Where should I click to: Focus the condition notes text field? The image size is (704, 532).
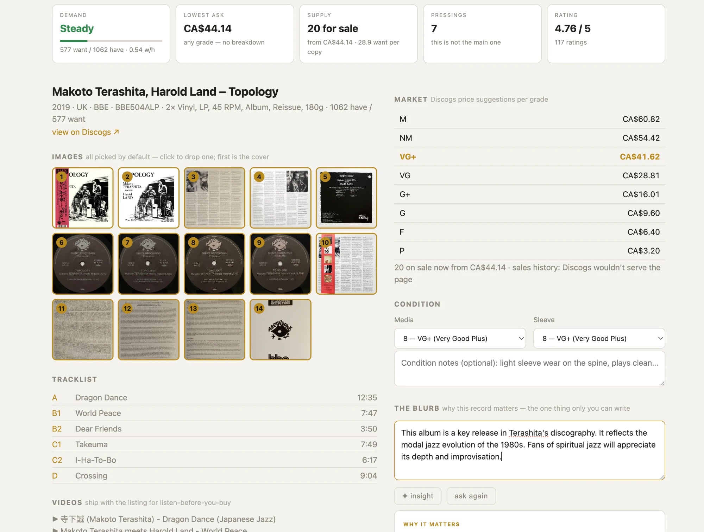click(529, 368)
